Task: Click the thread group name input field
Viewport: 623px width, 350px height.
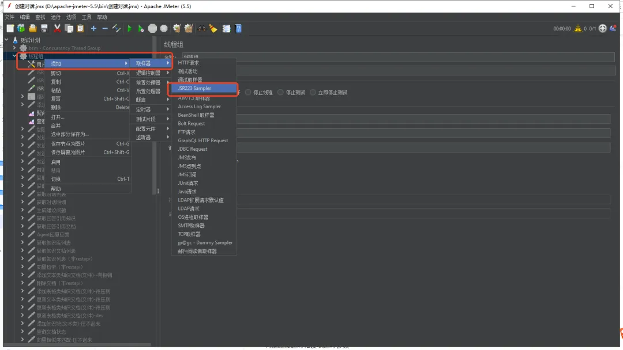Action: [398, 57]
